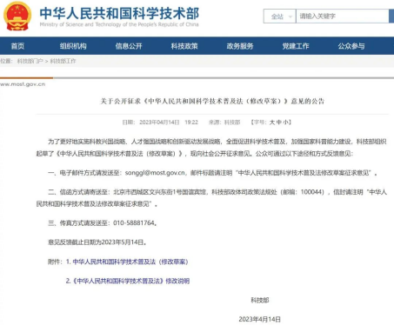Click the blue search button
The width and height of the screenshot is (394, 325).
(x=391, y=17)
